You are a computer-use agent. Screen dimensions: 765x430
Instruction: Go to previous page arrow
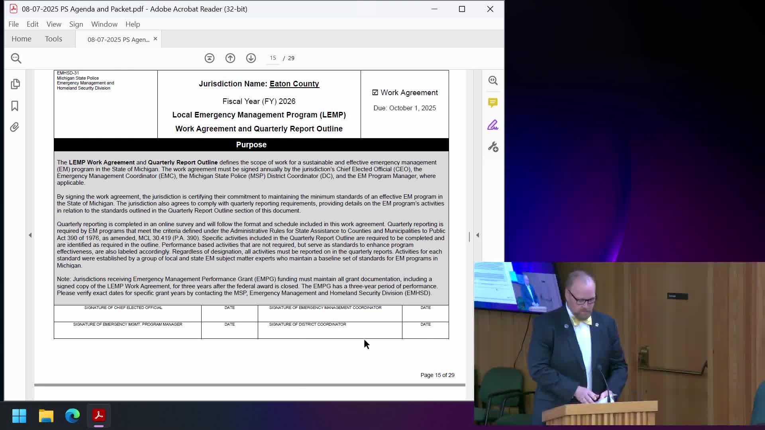(x=230, y=58)
